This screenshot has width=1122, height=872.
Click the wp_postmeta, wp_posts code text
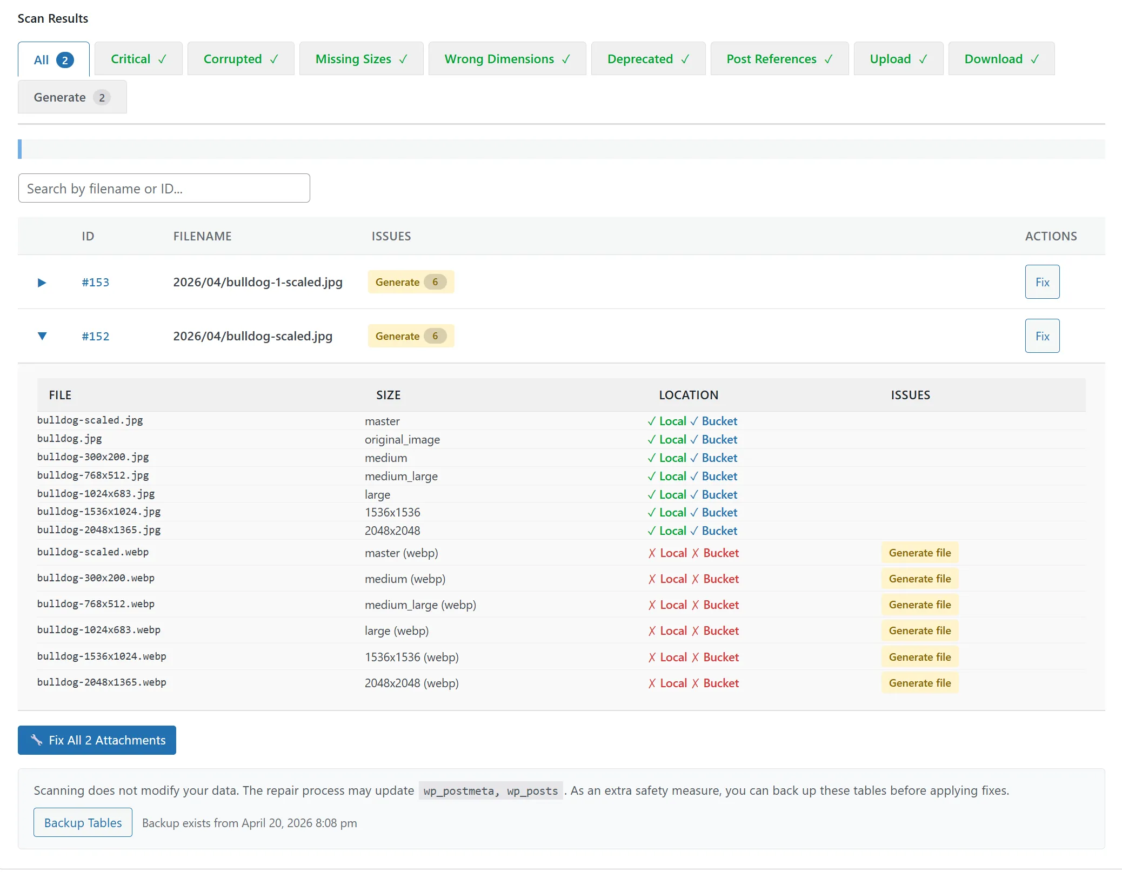pos(490,791)
